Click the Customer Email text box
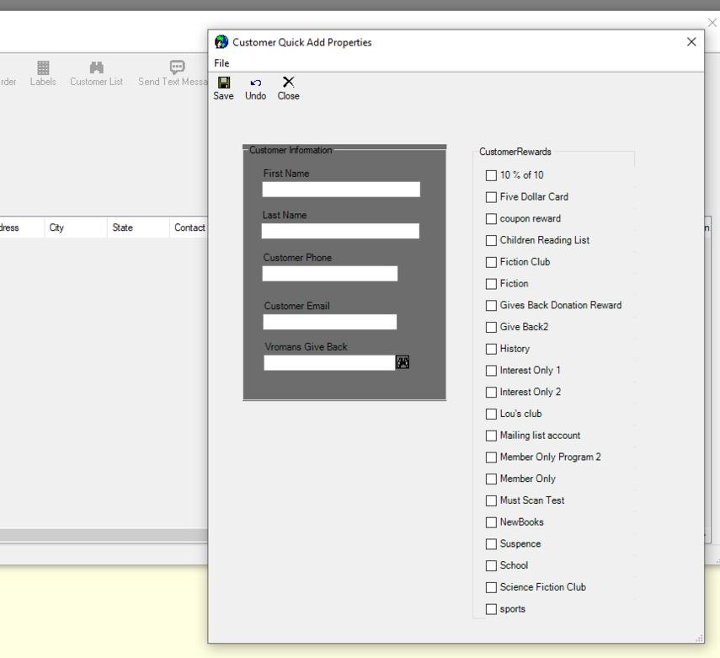 tap(330, 322)
